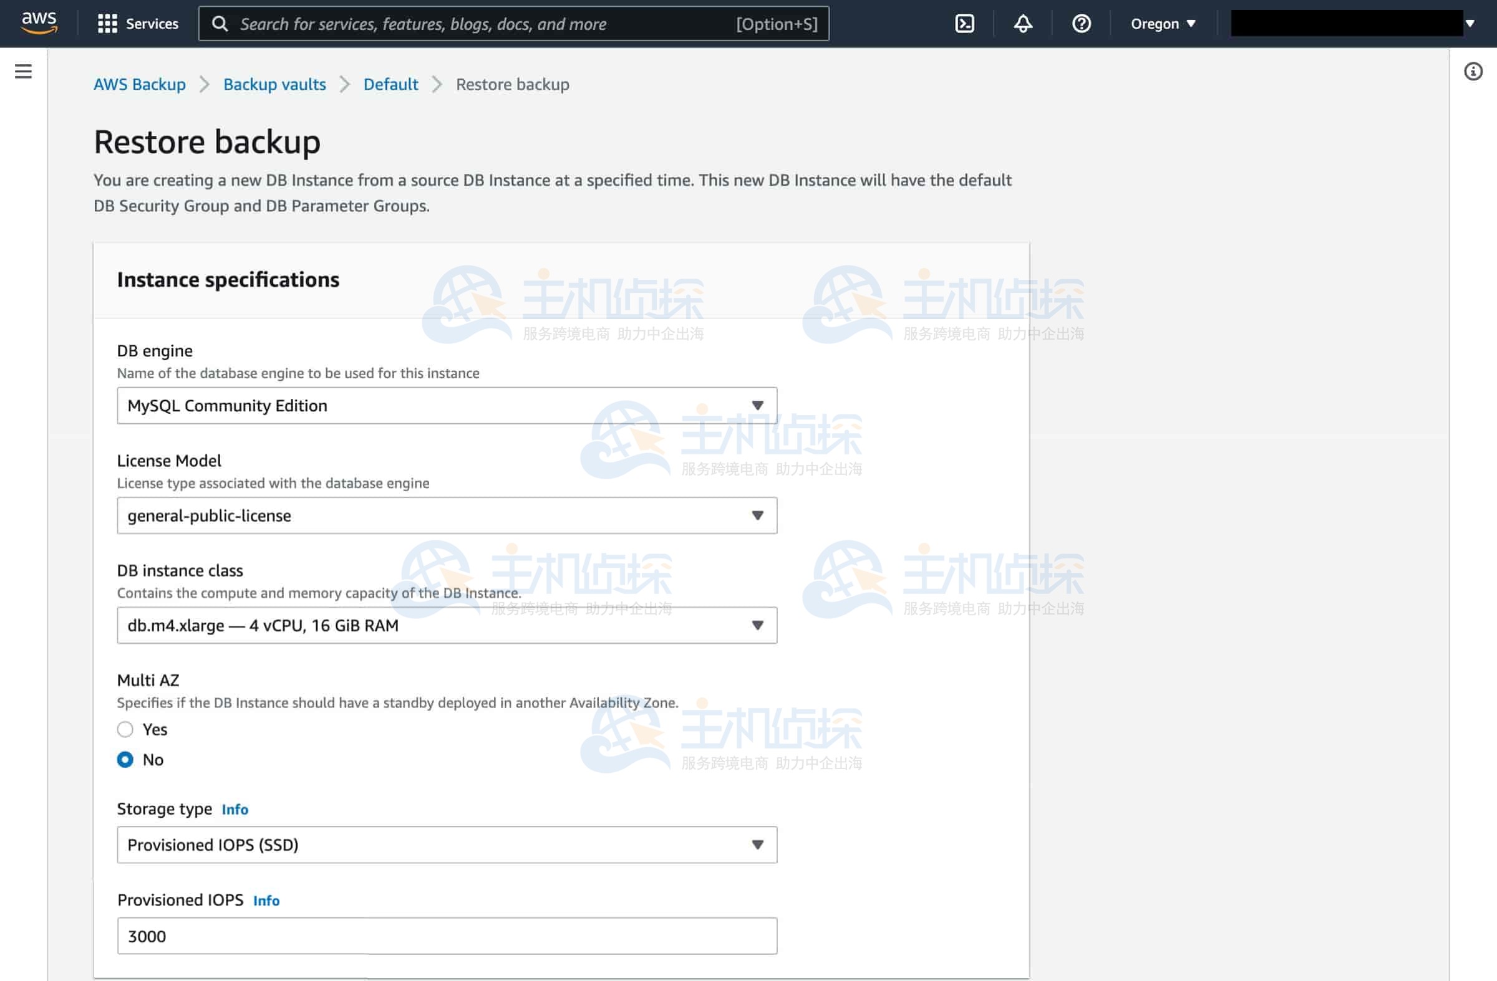The image size is (1497, 981).
Task: Open the DB engine dropdown
Action: [447, 405]
